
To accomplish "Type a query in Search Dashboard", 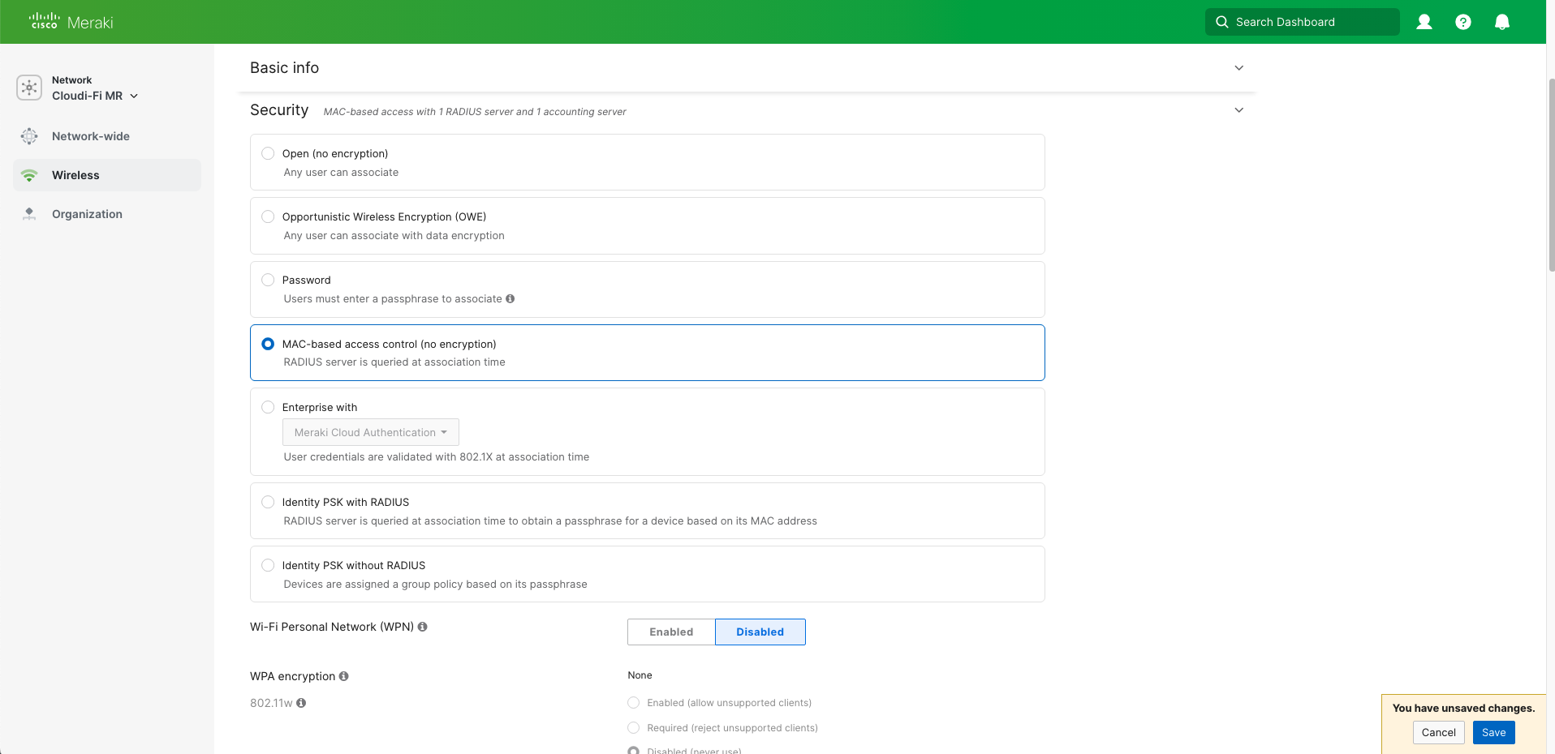I will (x=1302, y=22).
